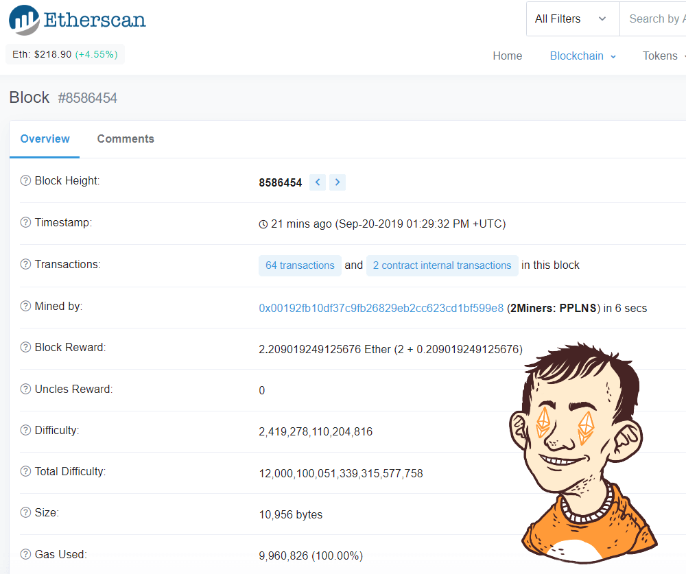Open the Home menu item
Image resolution: width=686 pixels, height=574 pixels.
[x=507, y=56]
